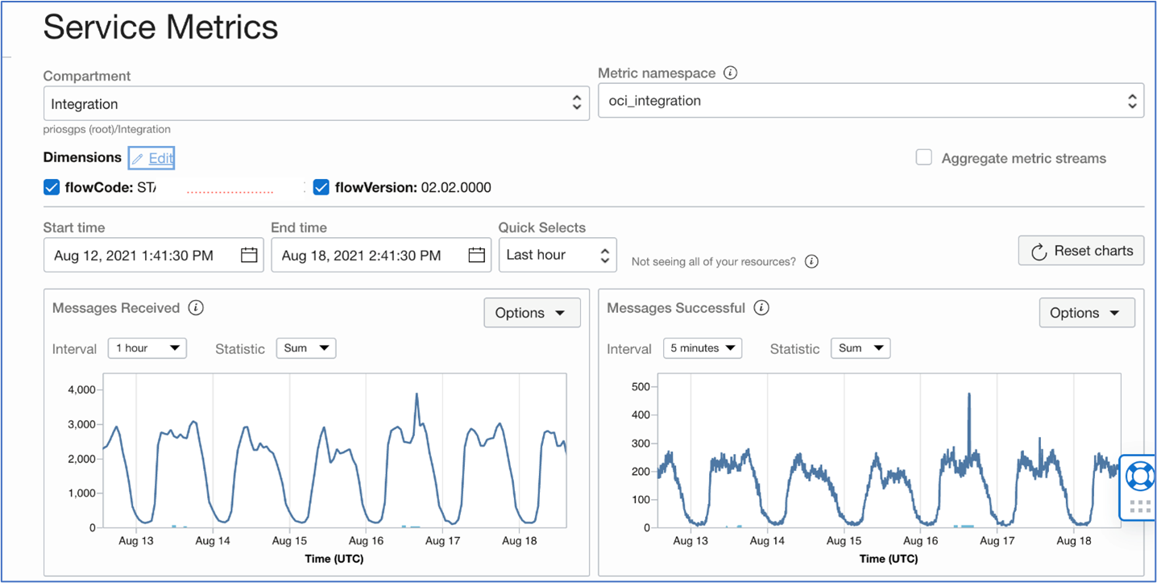The width and height of the screenshot is (1157, 583).
Task: Change the Messages Received Interval from 1 hour
Action: point(147,348)
